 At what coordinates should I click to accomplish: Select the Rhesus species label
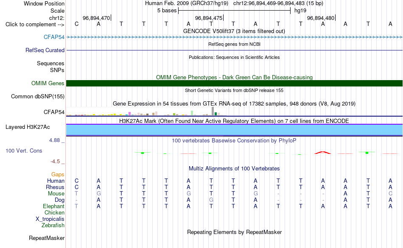tap(55, 187)
